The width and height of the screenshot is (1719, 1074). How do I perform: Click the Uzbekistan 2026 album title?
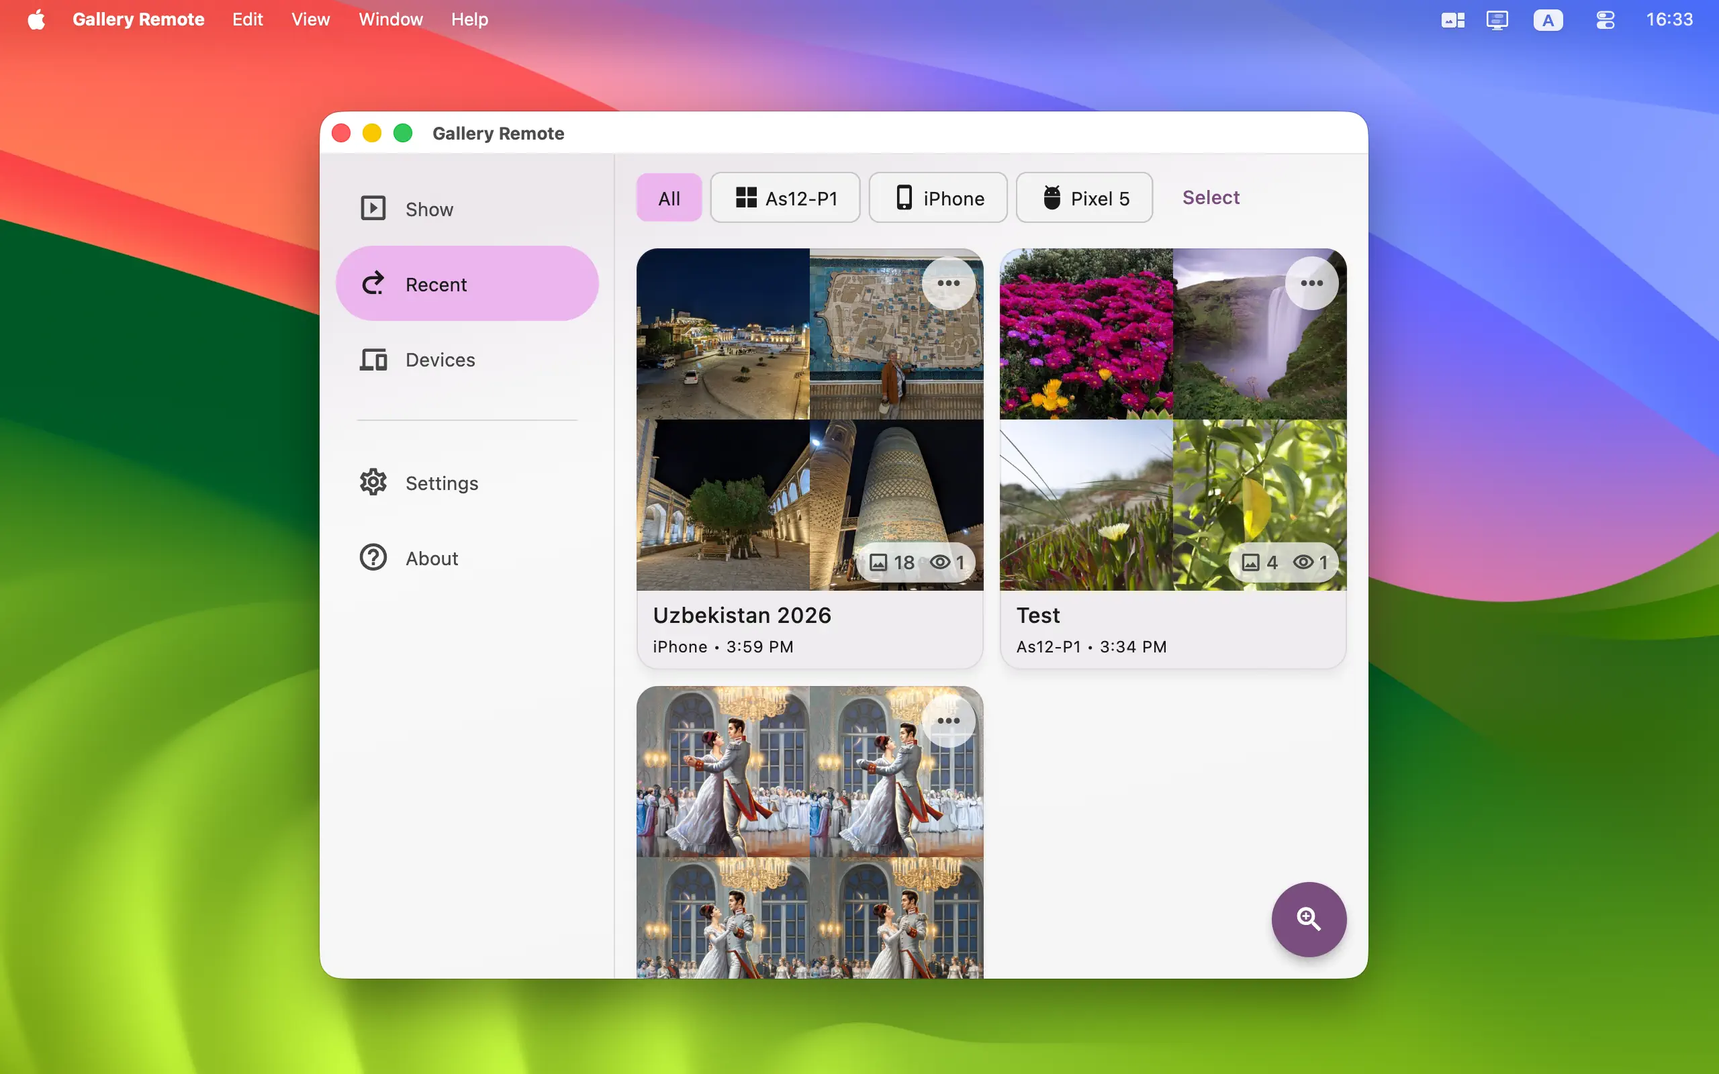click(741, 615)
